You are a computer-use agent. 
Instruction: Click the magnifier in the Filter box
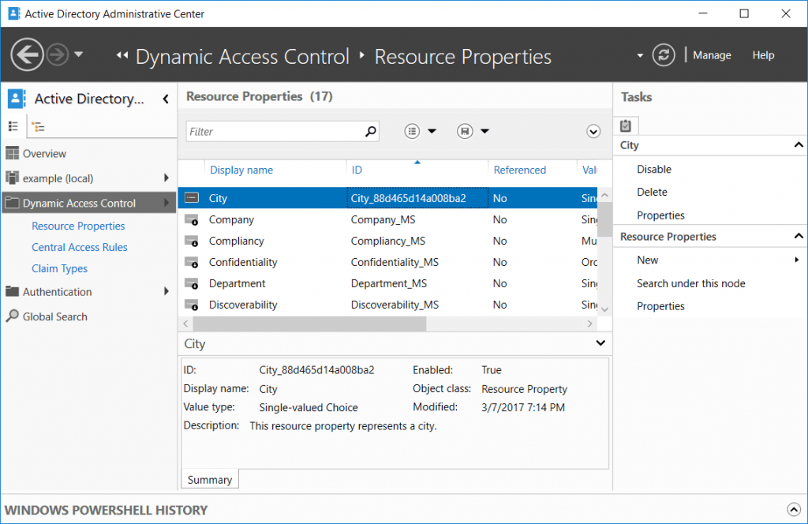(x=370, y=131)
